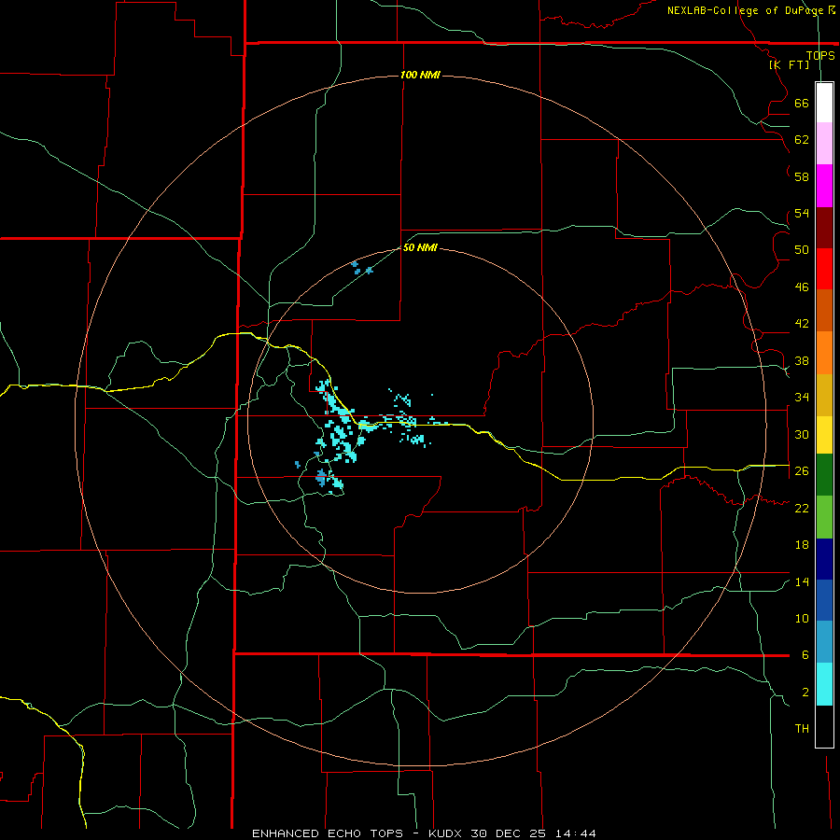Click the legend value "58"
This screenshot has width=840, height=840.
(802, 176)
